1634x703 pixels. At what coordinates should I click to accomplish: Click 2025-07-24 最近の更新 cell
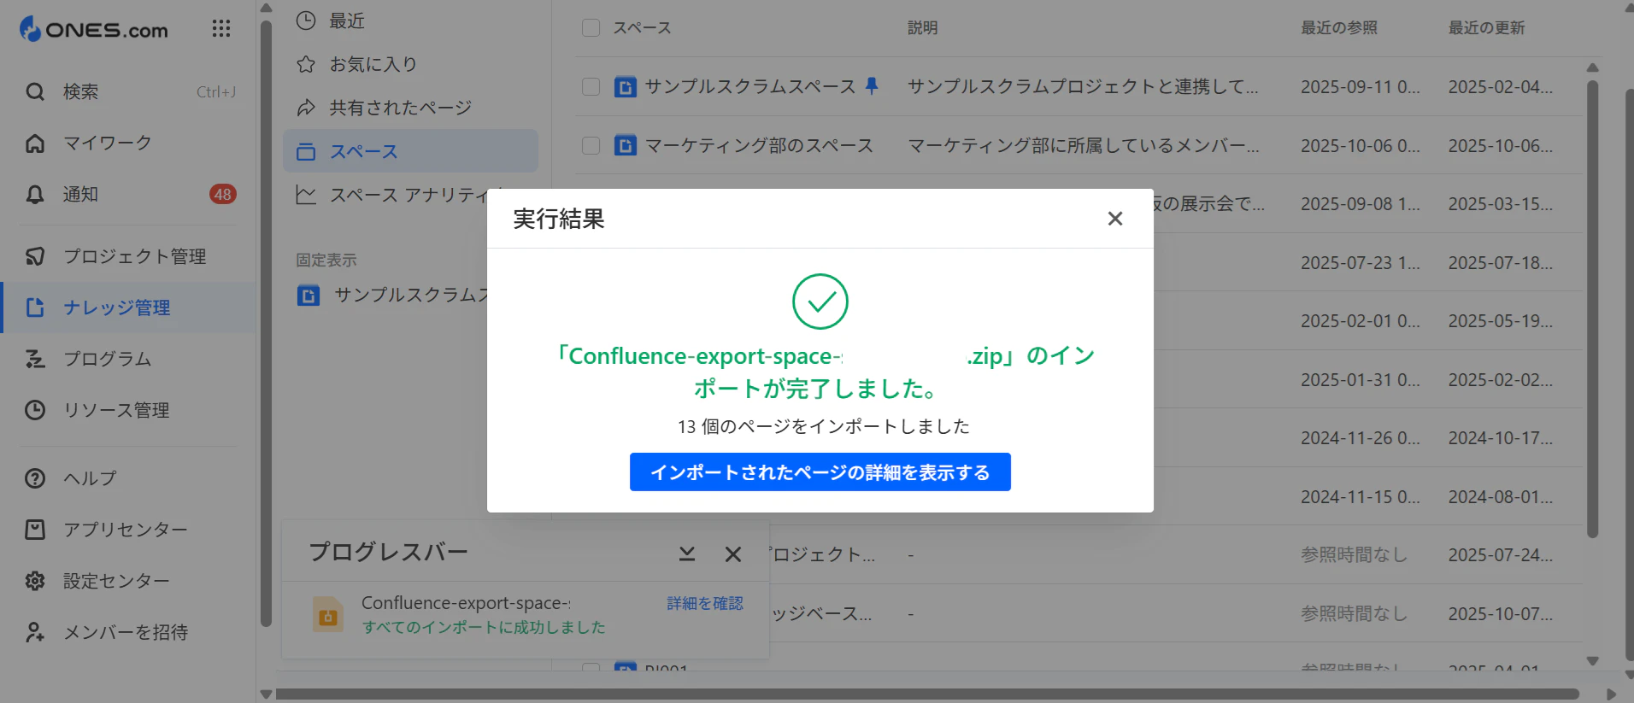(x=1501, y=554)
